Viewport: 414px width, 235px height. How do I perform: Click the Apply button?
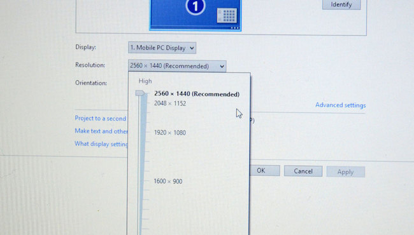click(x=346, y=172)
